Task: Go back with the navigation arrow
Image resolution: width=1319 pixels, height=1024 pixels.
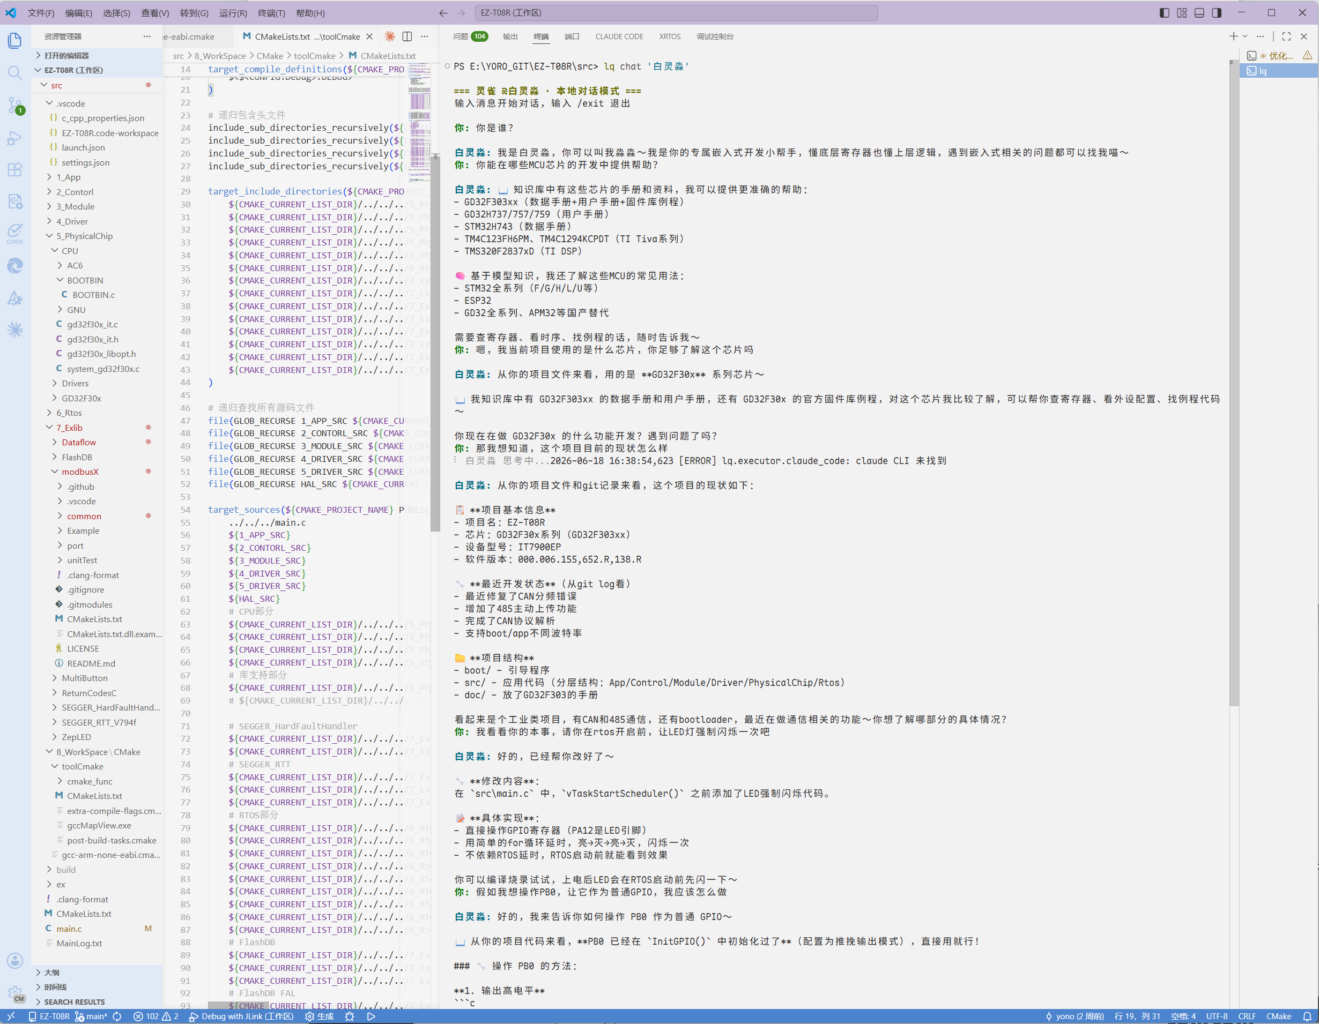Action: [443, 13]
